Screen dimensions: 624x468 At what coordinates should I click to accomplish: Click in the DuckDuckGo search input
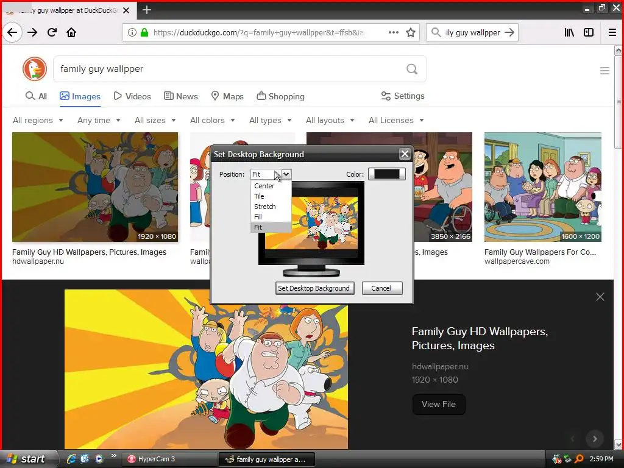(x=231, y=69)
